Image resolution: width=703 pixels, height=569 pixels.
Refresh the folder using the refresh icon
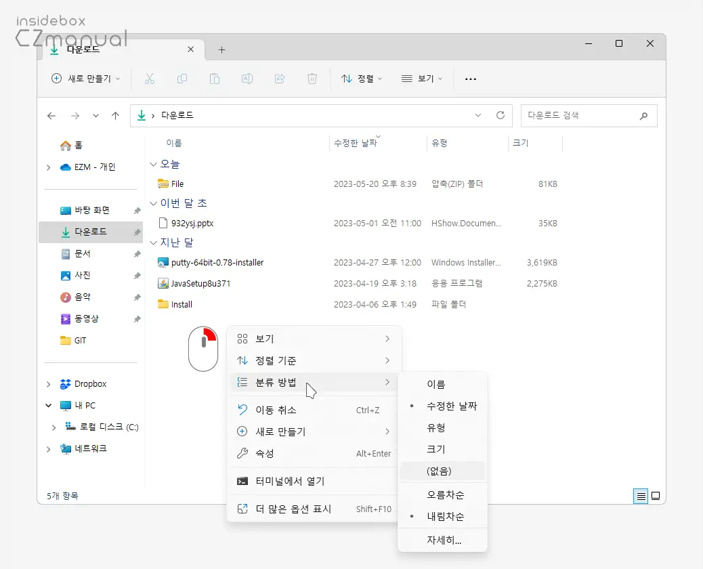pyautogui.click(x=500, y=115)
